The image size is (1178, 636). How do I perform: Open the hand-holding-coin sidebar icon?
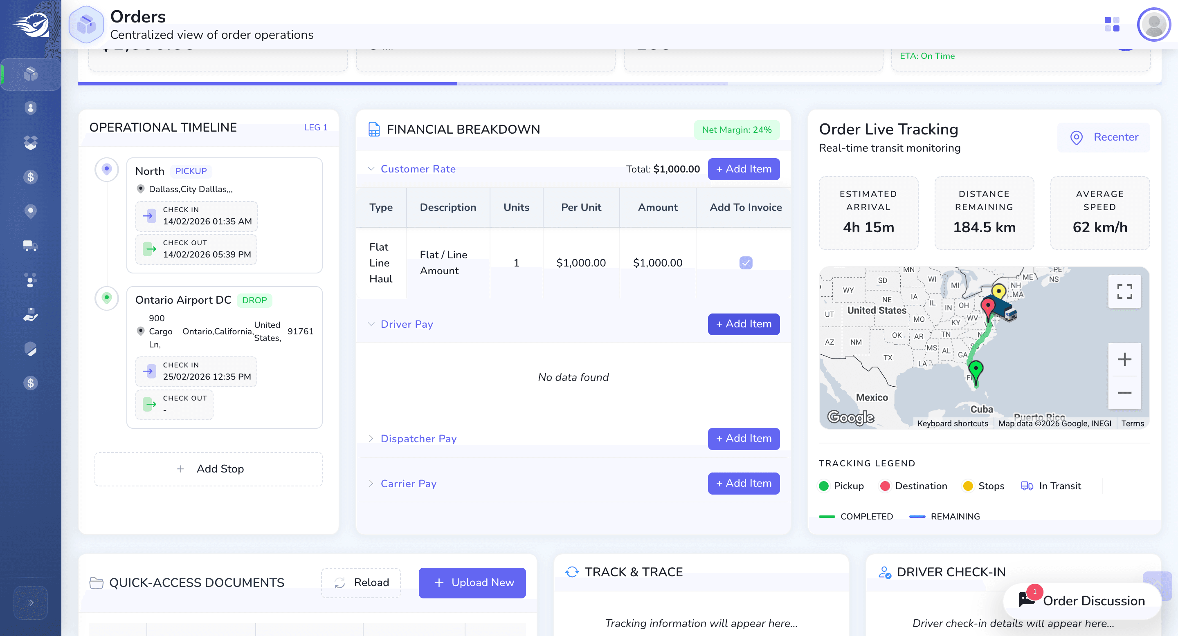(30, 314)
